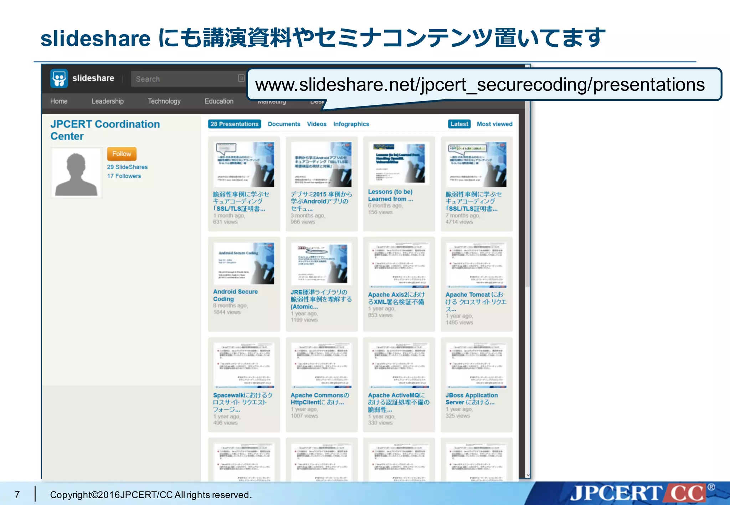The width and height of the screenshot is (730, 505).
Task: Open the Technology category
Action: 164,101
